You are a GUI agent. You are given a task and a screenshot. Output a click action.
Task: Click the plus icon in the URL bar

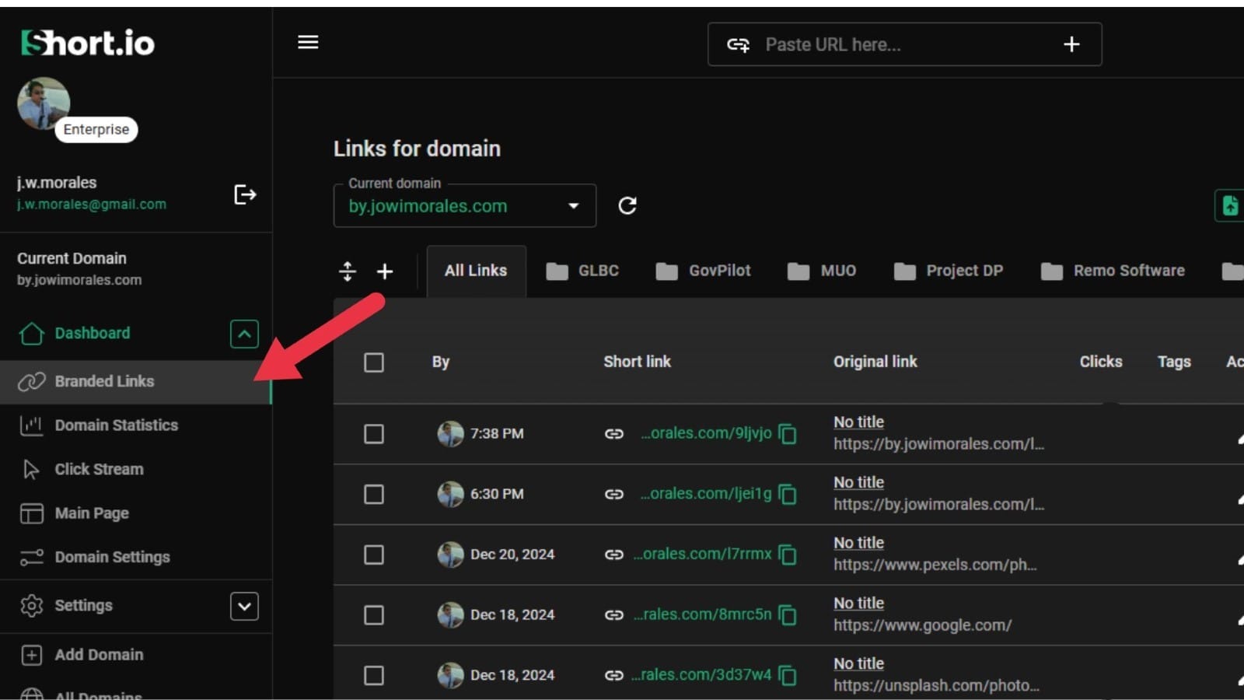pyautogui.click(x=1071, y=44)
